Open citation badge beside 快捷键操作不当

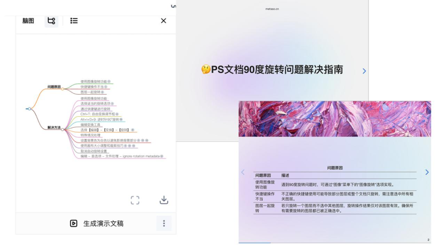pos(106,87)
